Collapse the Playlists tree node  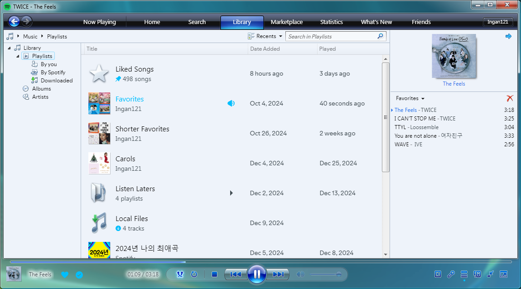18,56
